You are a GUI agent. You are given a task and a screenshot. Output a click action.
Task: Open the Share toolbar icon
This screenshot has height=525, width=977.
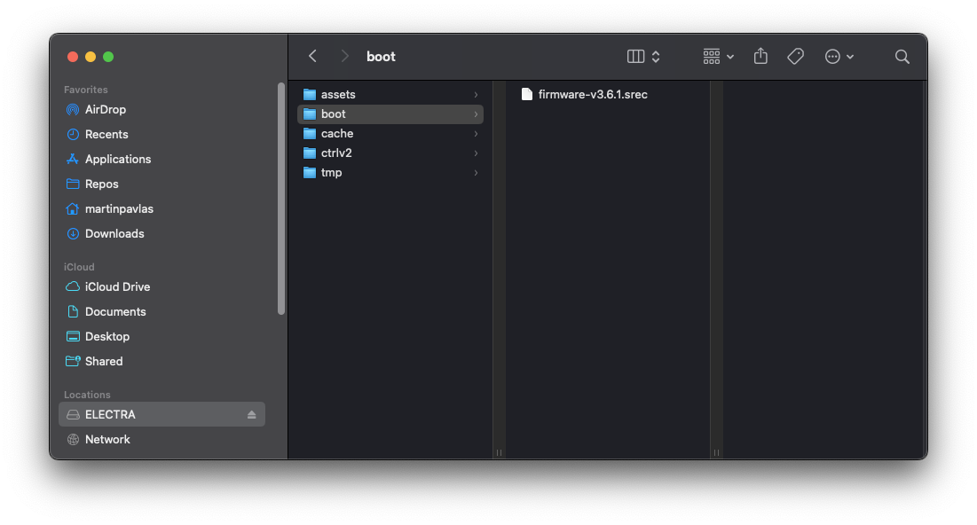click(x=760, y=57)
